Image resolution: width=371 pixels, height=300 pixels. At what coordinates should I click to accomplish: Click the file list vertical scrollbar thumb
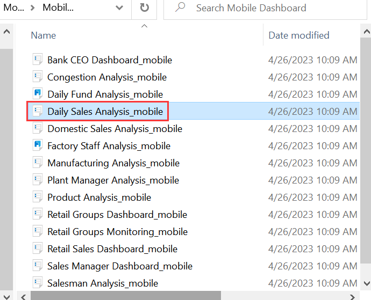[366, 150]
